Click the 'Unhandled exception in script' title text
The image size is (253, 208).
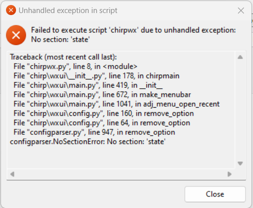point(68,11)
